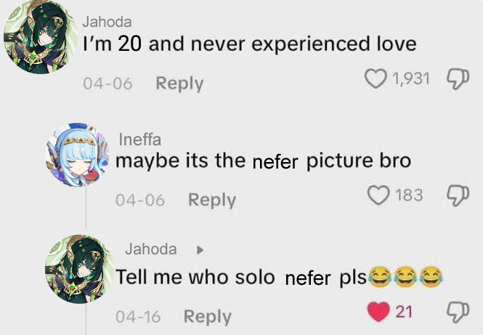Like Ineffa's reply with the heart icon
Viewport: 483px width, 335px height.
pyautogui.click(x=378, y=195)
